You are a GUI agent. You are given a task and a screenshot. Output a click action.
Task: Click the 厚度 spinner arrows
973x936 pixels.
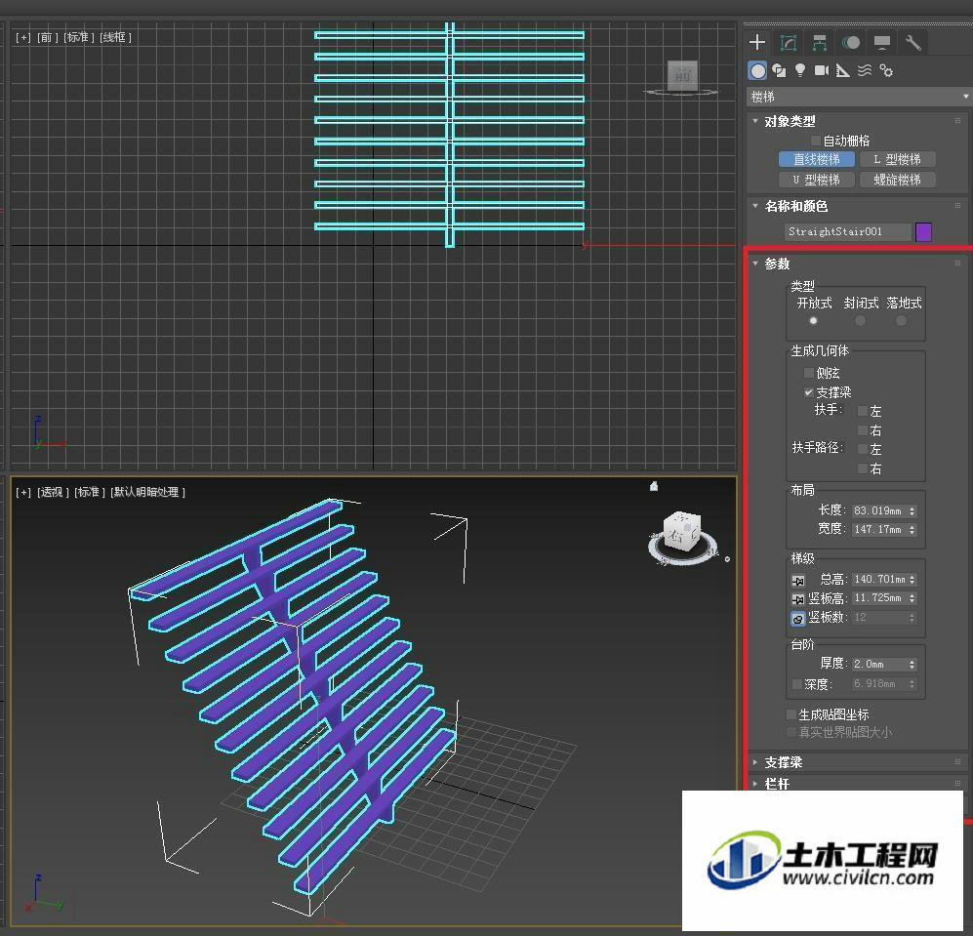[x=912, y=664]
